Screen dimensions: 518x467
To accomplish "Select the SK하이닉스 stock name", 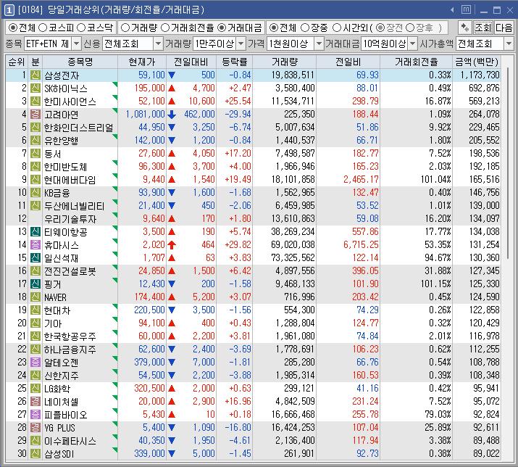I will (66, 88).
